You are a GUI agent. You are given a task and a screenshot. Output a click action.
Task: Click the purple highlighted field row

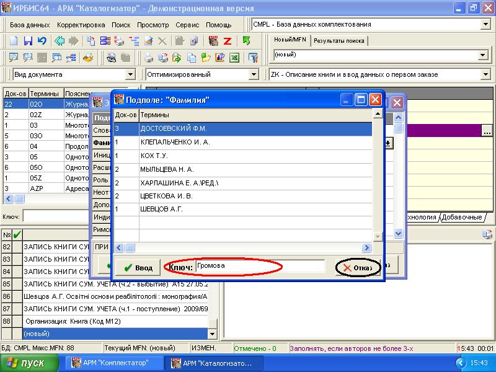[434, 130]
